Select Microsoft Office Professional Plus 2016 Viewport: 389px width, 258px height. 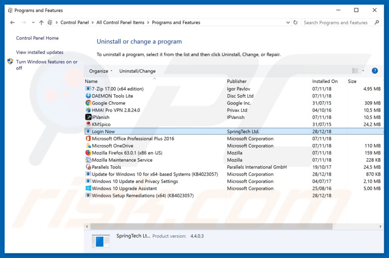(x=133, y=139)
